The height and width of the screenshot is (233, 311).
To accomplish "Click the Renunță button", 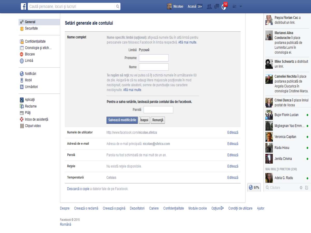I will [x=158, y=120].
